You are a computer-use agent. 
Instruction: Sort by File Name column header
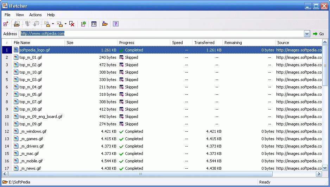coord(38,43)
